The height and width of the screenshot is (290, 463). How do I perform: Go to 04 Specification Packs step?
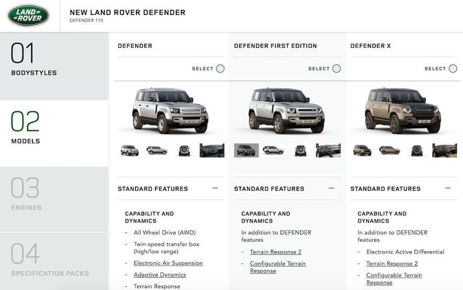[x=54, y=261]
